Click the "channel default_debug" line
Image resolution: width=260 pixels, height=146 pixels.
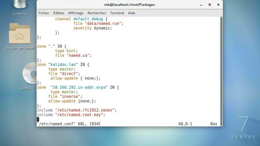coord(81,19)
